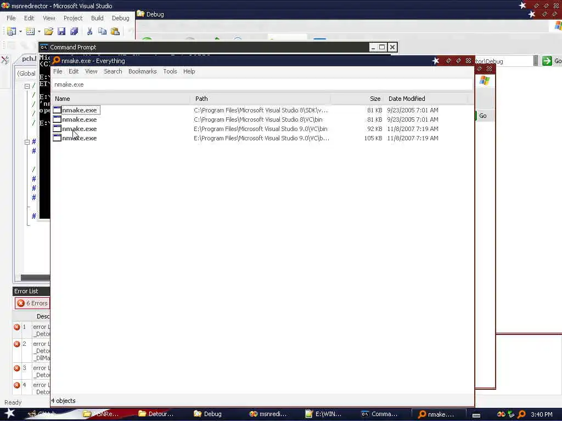Sort results by the Name column header
This screenshot has height=421, width=562.
point(121,99)
